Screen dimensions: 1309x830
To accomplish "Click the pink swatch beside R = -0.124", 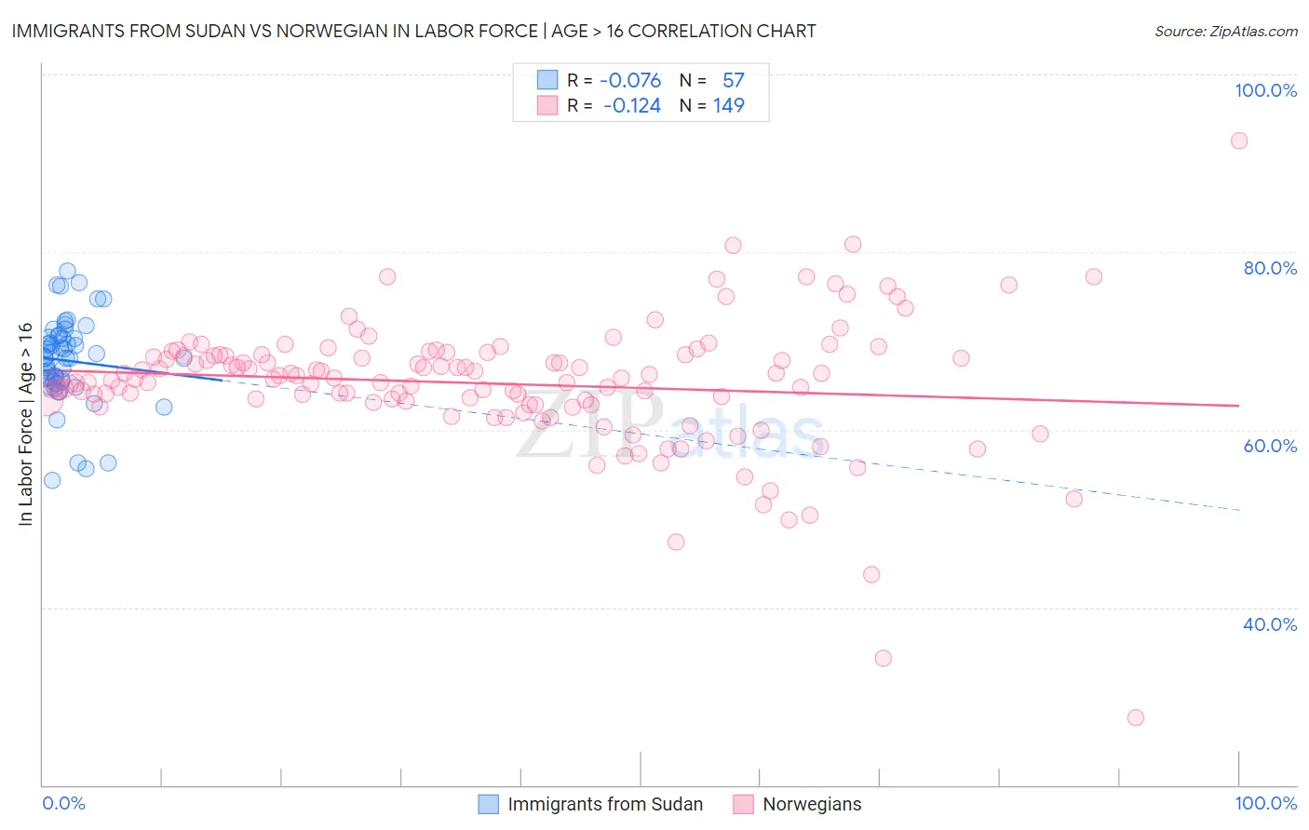I will pos(547,105).
